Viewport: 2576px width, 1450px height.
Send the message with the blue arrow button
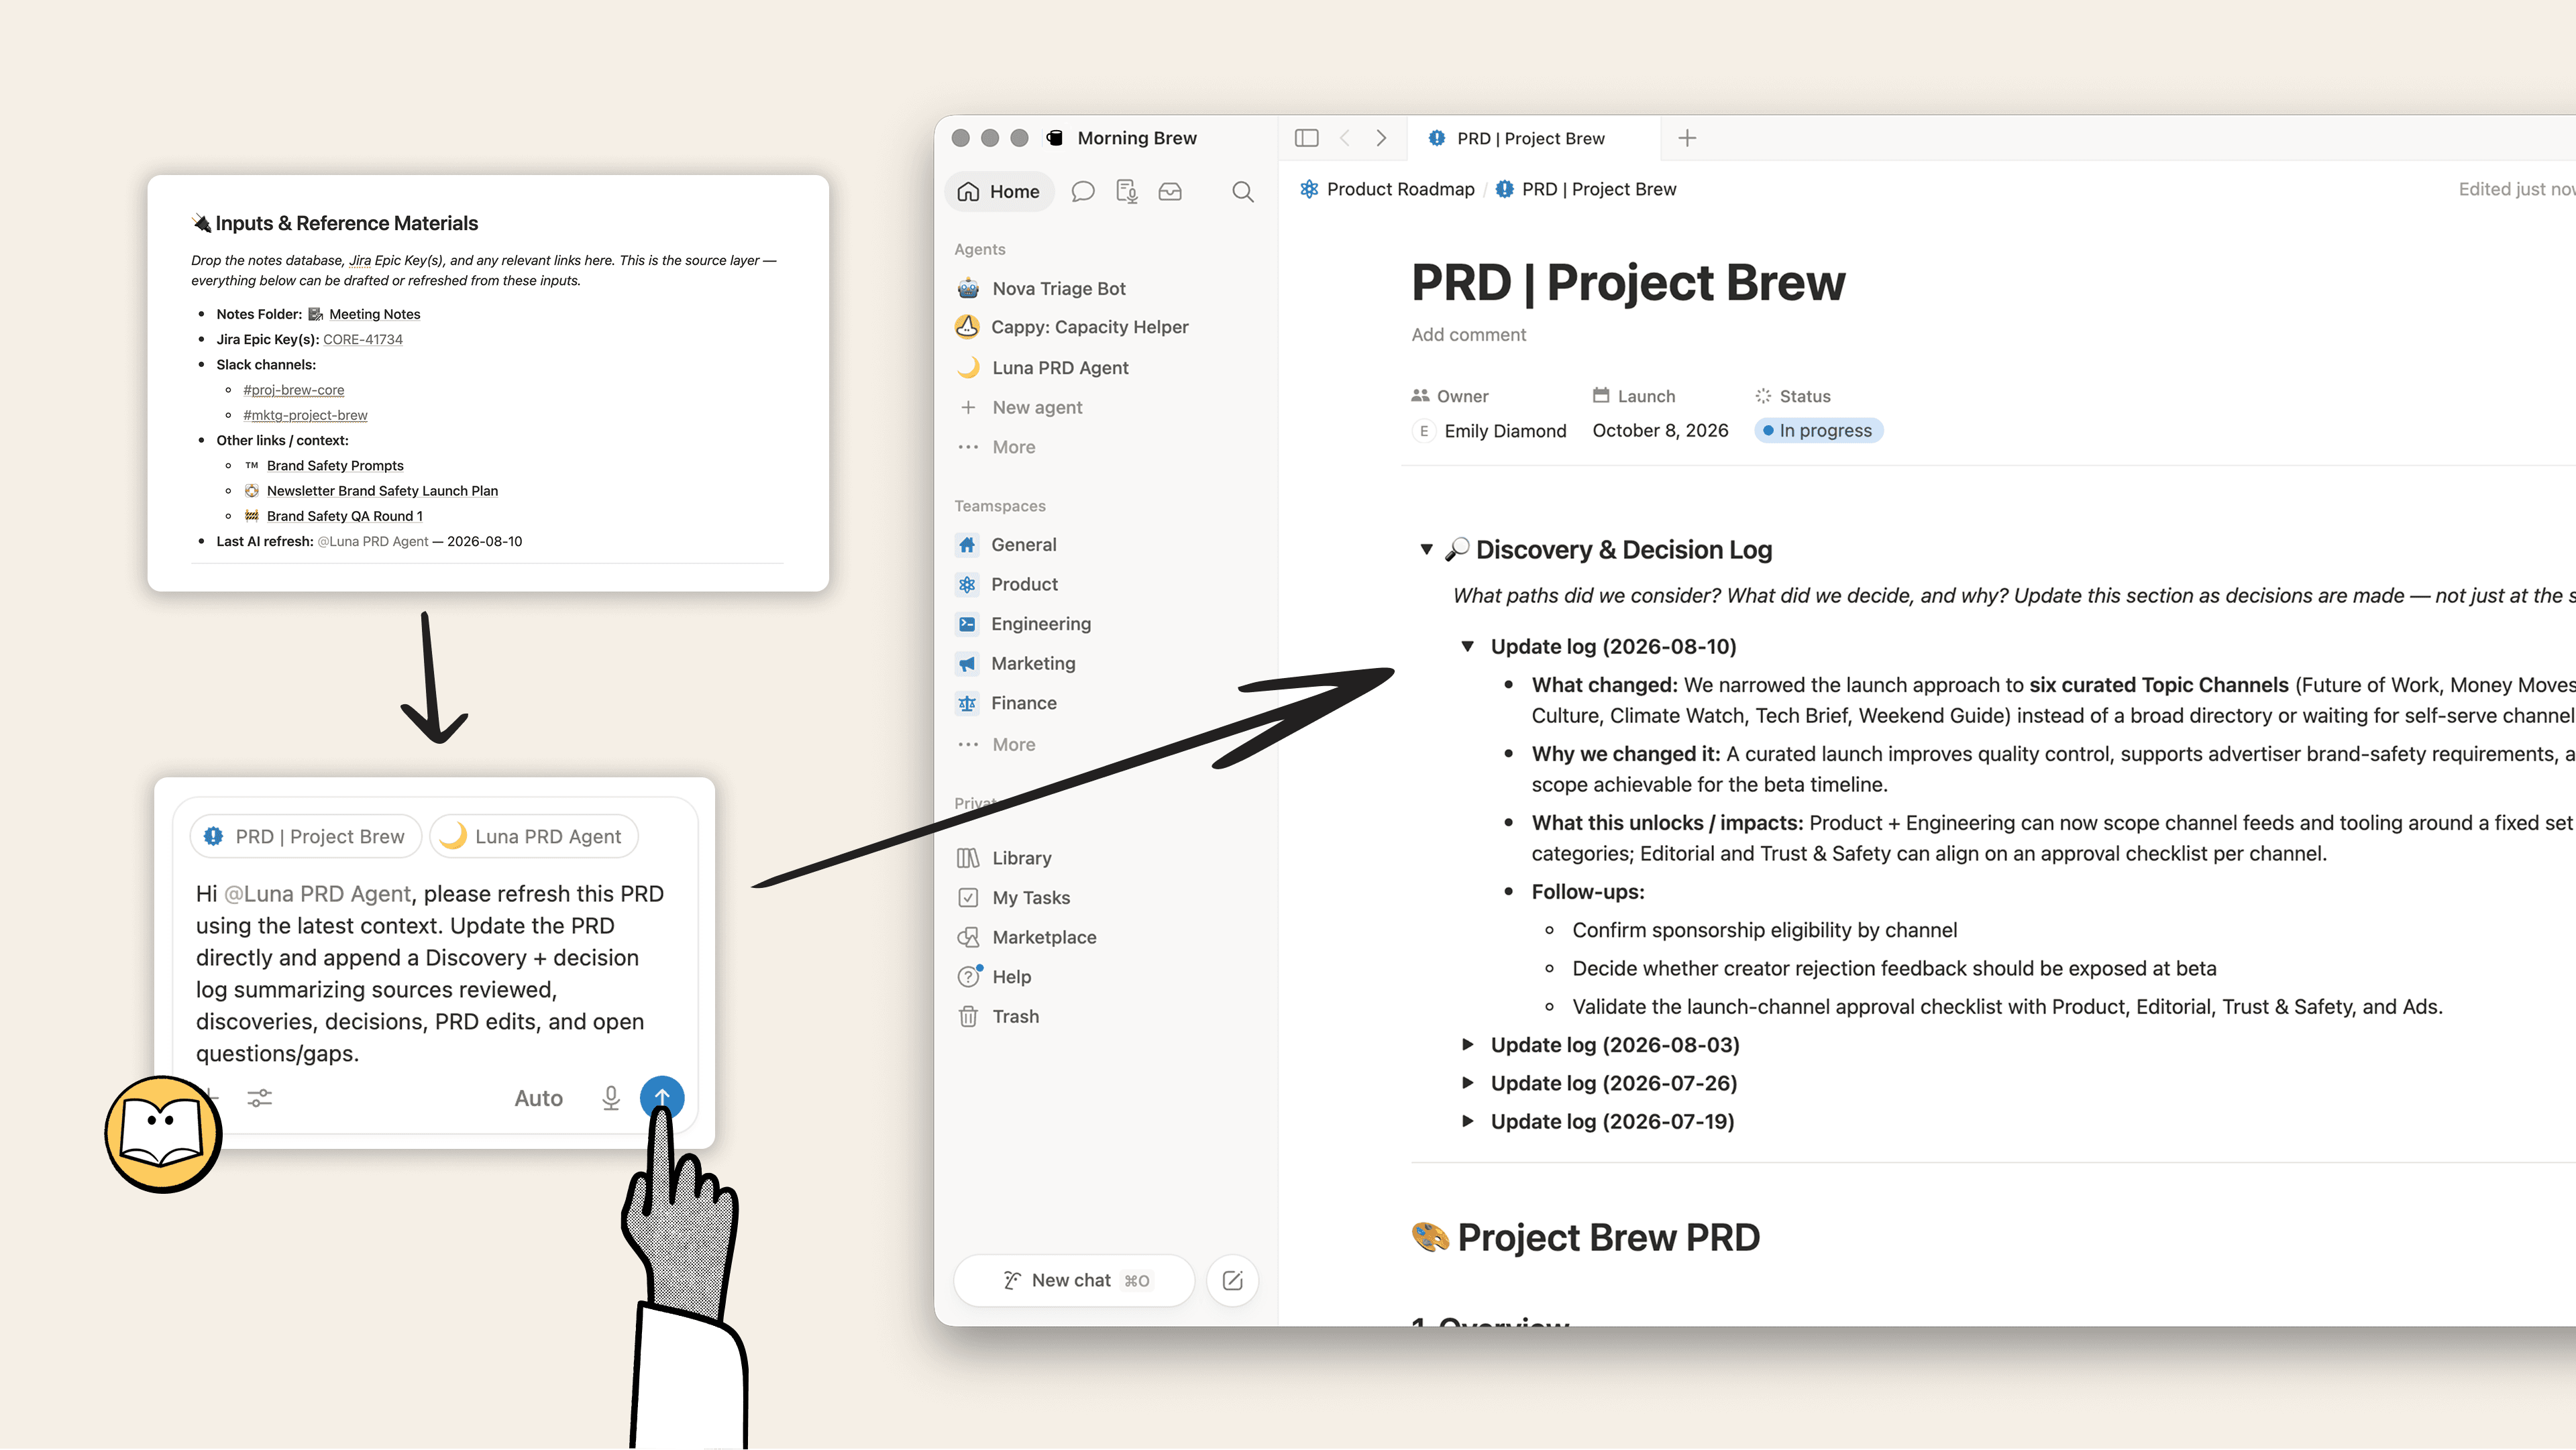pyautogui.click(x=662, y=1098)
